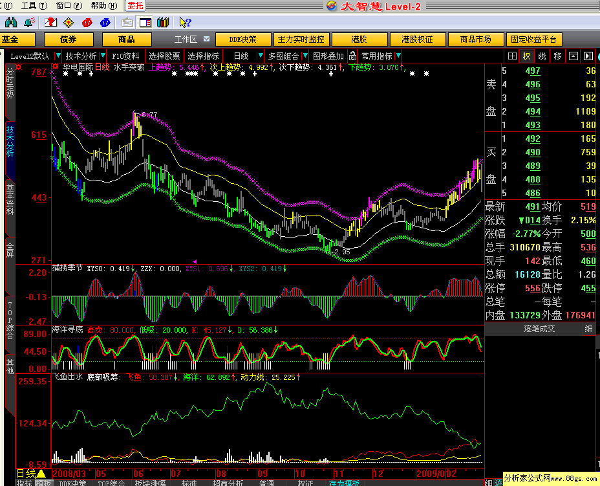Image resolution: width=600 pixels, height=486 pixels.
Task: Open the 技术分析 dropdown arrow
Action: point(102,56)
